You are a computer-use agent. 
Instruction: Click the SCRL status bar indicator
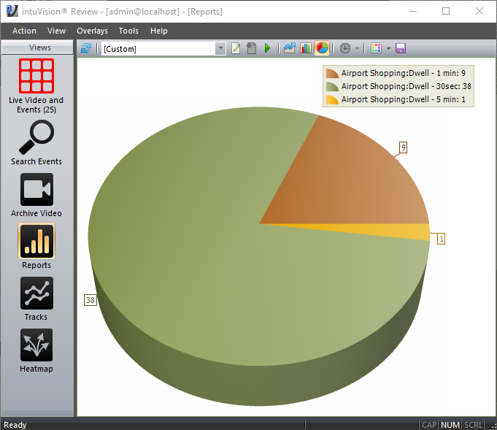473,425
